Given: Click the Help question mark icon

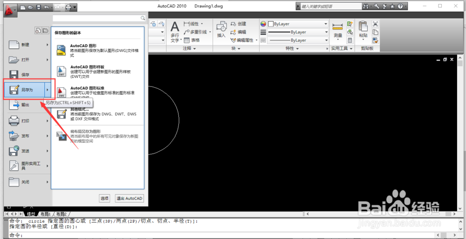Looking at the screenshot, I should pyautogui.click(x=400, y=6).
